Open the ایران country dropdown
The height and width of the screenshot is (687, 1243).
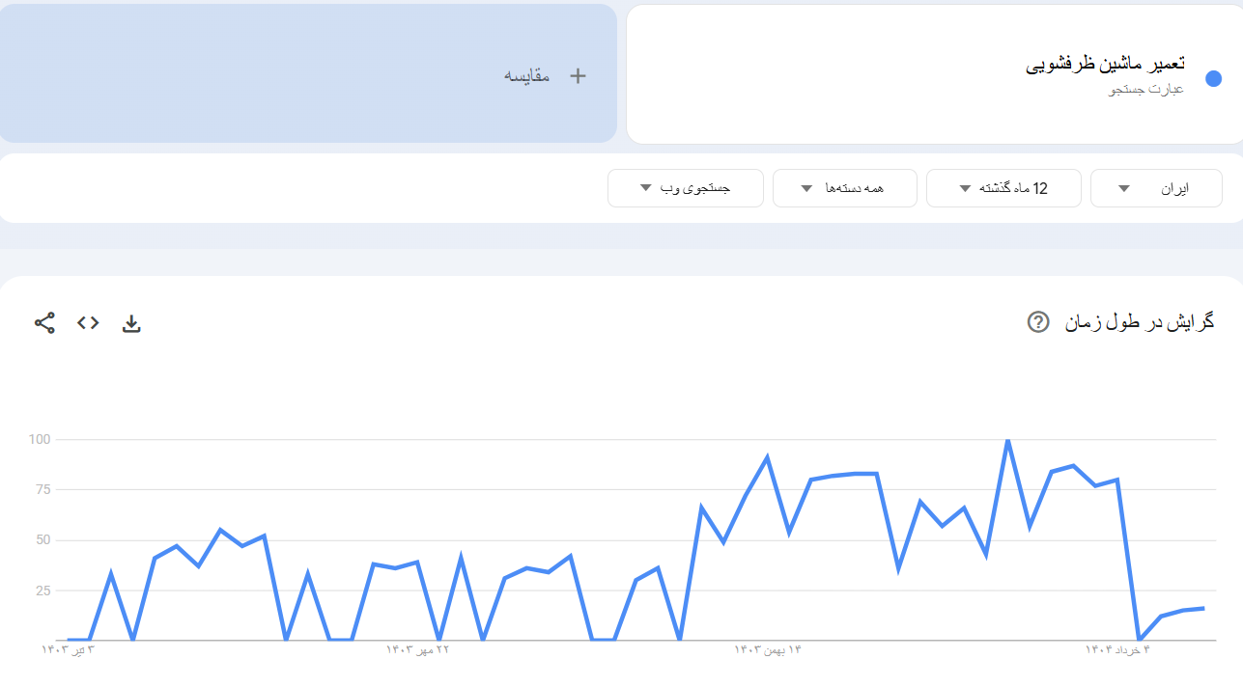click(x=1155, y=188)
